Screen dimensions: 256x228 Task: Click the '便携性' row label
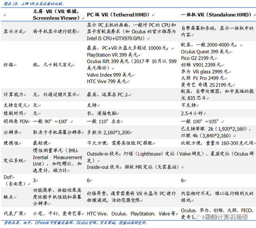pos(11,143)
